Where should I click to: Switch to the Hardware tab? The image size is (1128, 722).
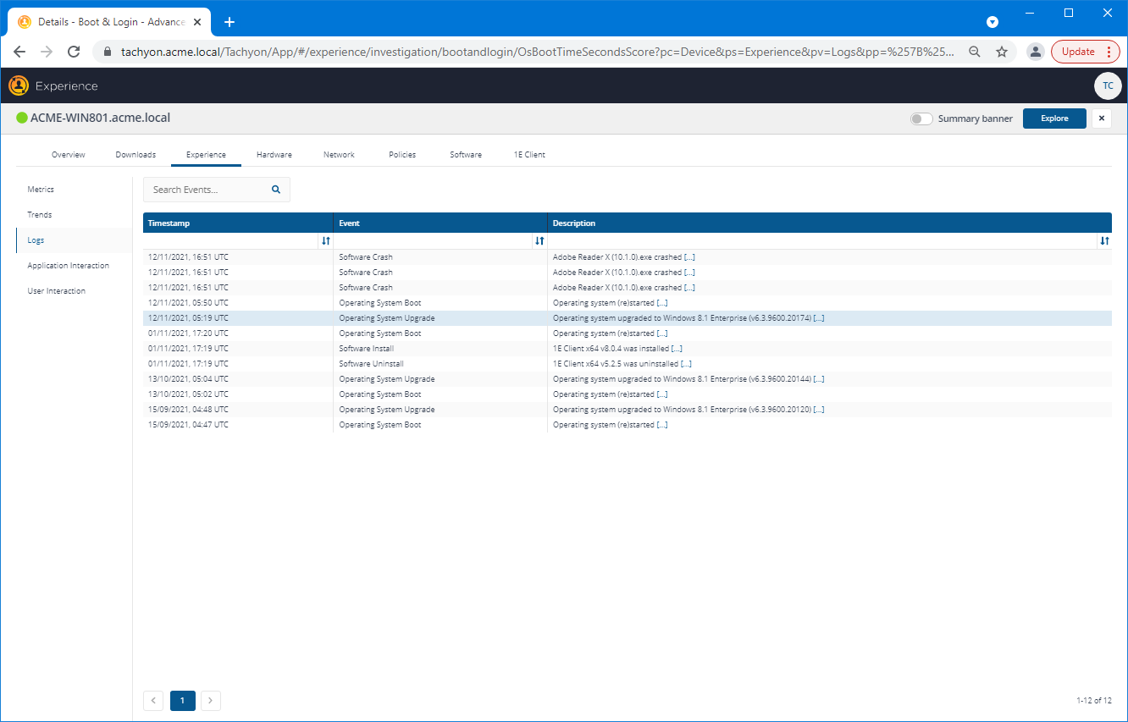tap(274, 155)
